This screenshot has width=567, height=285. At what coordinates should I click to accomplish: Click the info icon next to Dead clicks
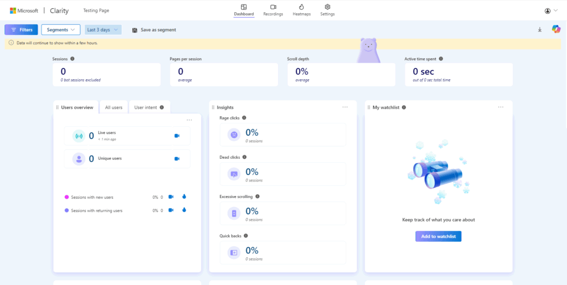tap(244, 157)
